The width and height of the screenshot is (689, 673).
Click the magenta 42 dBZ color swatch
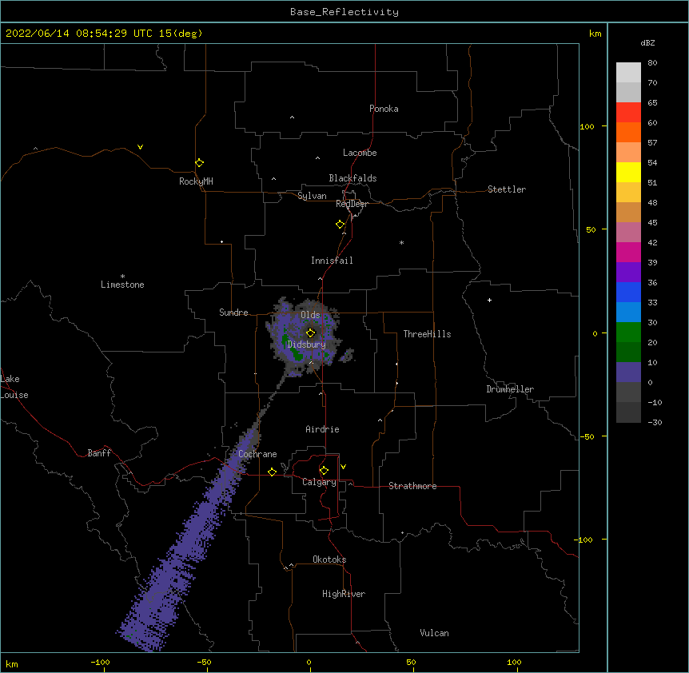pos(628,252)
